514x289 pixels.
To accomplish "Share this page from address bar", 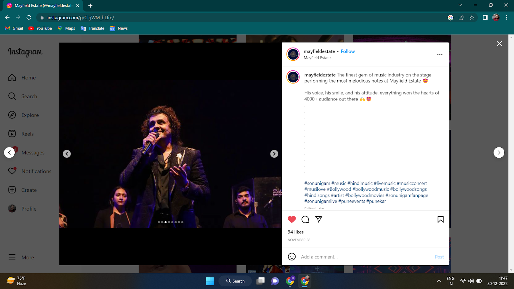I will [461, 18].
